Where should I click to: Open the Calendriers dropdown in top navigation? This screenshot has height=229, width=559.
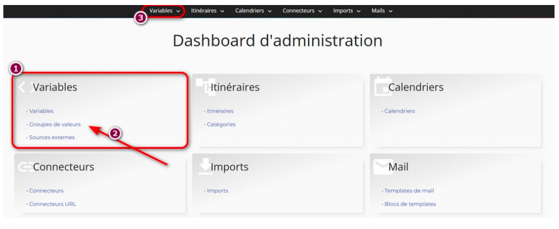253,11
